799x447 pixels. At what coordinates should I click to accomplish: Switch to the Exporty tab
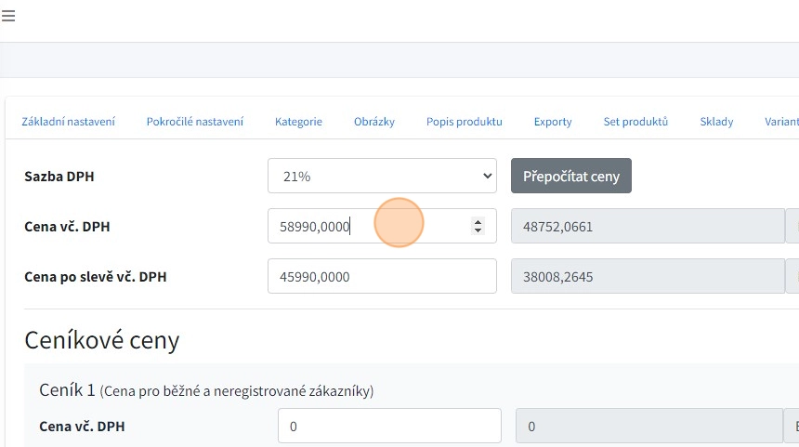tap(552, 122)
